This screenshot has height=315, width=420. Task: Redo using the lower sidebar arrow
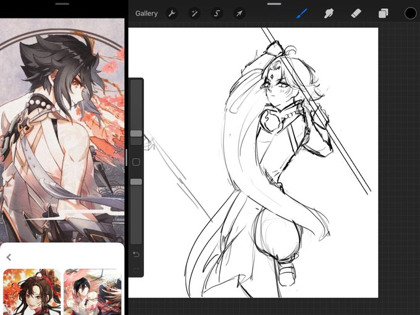(x=136, y=269)
